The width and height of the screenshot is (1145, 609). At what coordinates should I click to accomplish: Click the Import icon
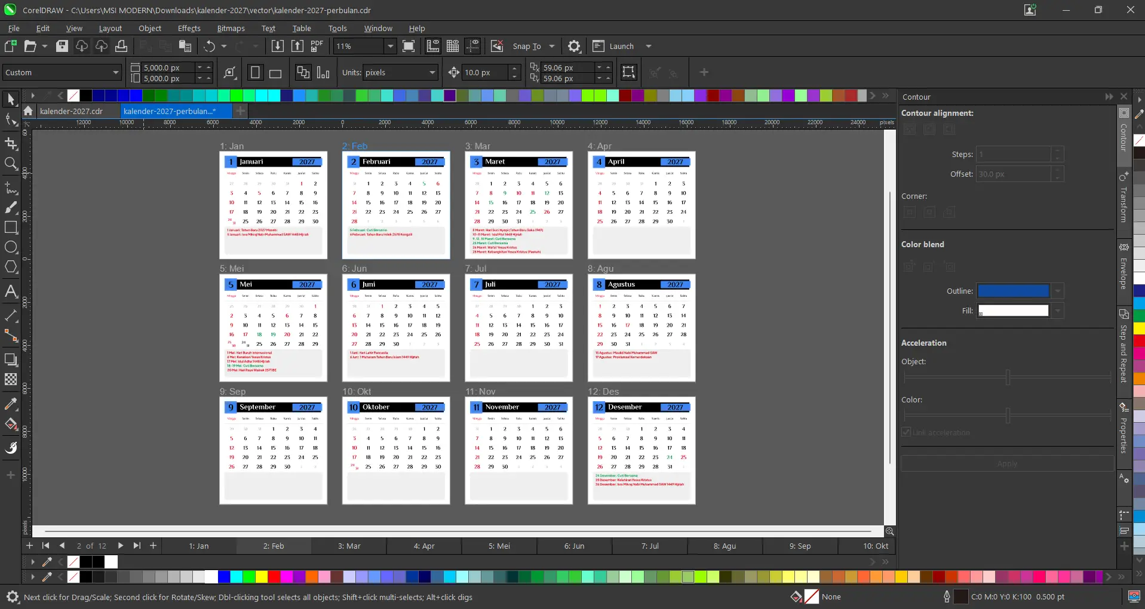pos(278,46)
